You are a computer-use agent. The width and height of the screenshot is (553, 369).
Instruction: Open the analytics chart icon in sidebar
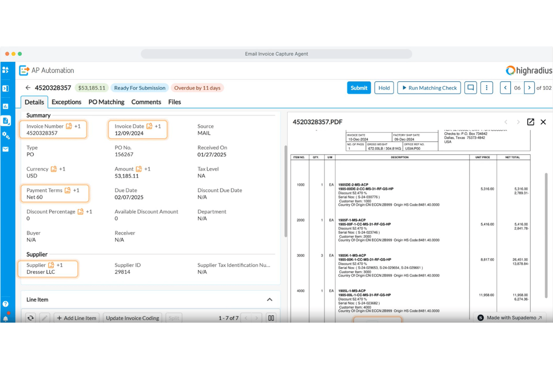(6, 106)
